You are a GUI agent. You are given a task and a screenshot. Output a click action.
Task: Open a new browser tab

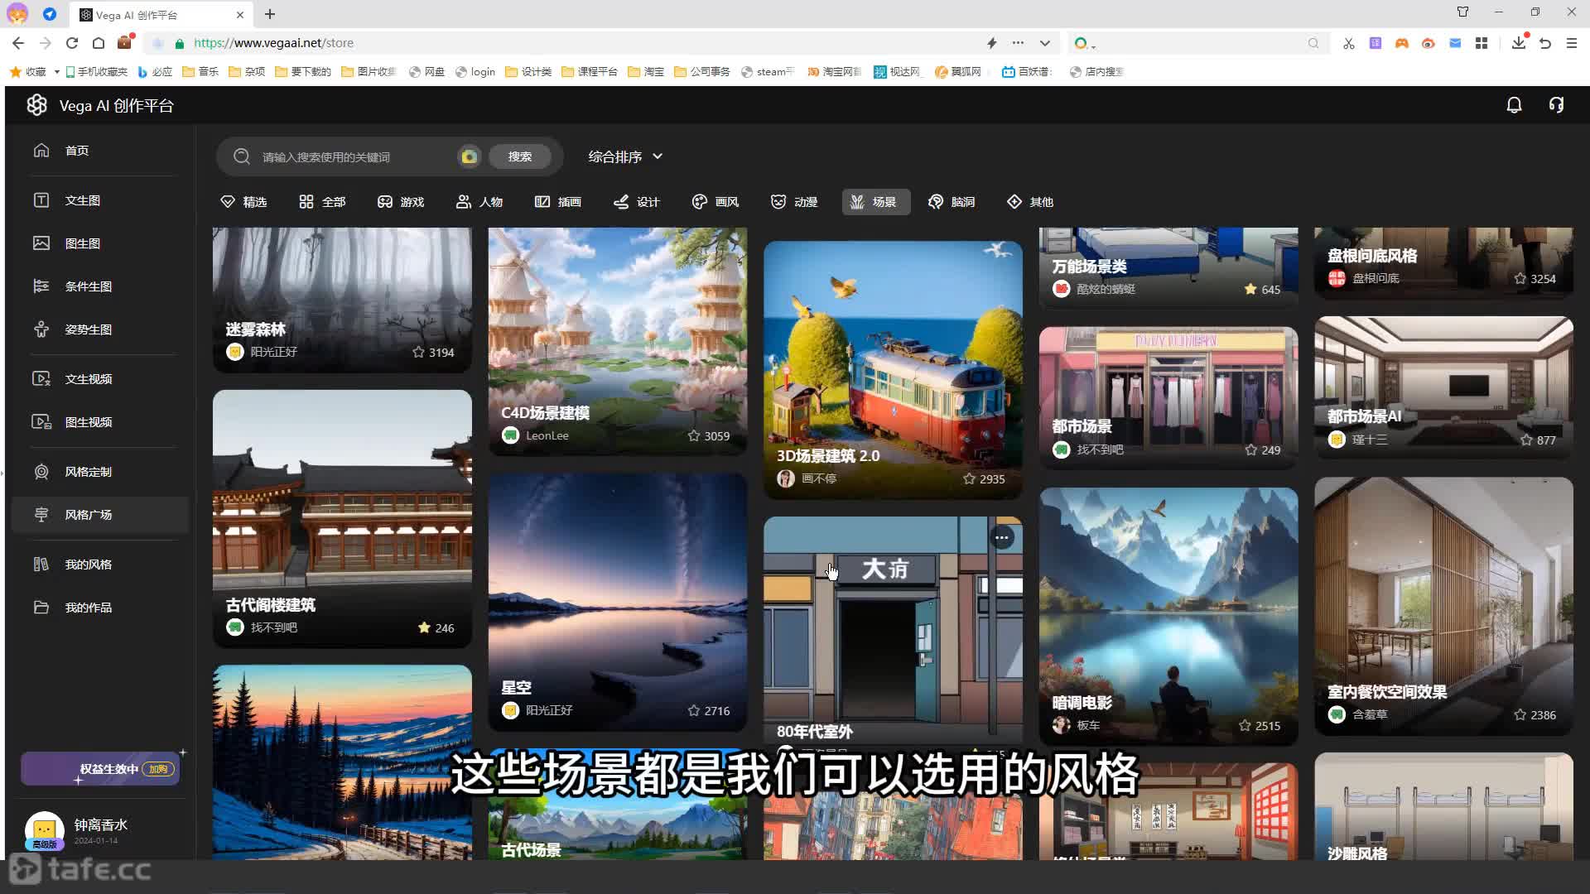pos(270,14)
